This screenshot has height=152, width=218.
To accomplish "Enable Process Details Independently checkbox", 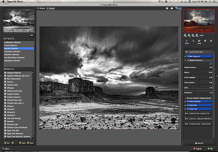I will pos(185,98).
